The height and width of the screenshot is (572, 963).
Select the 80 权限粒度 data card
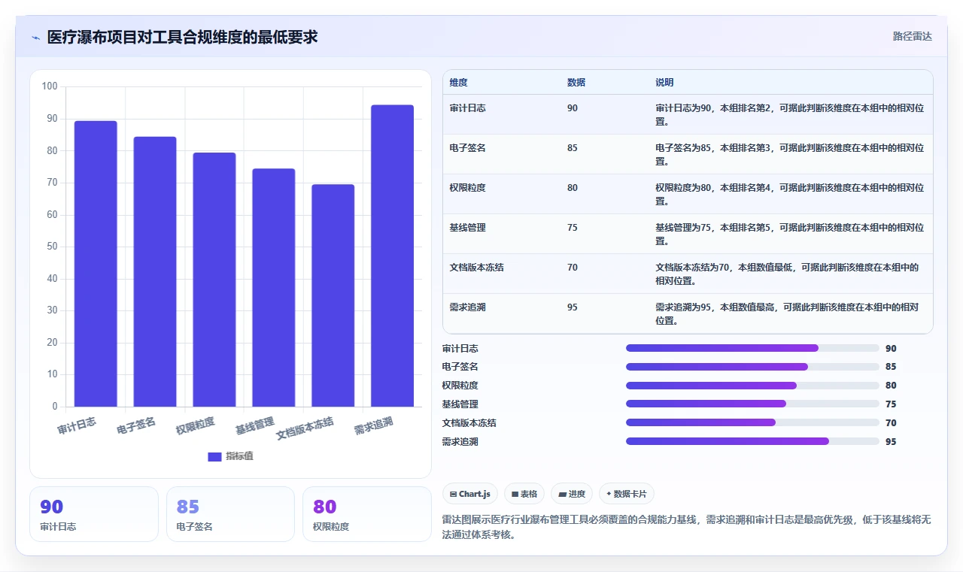[x=367, y=514]
